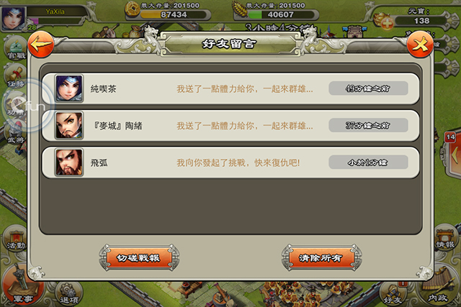This screenshot has height=307, width=461.
Task: Open the 選項 options gear icon
Action: click(x=68, y=293)
